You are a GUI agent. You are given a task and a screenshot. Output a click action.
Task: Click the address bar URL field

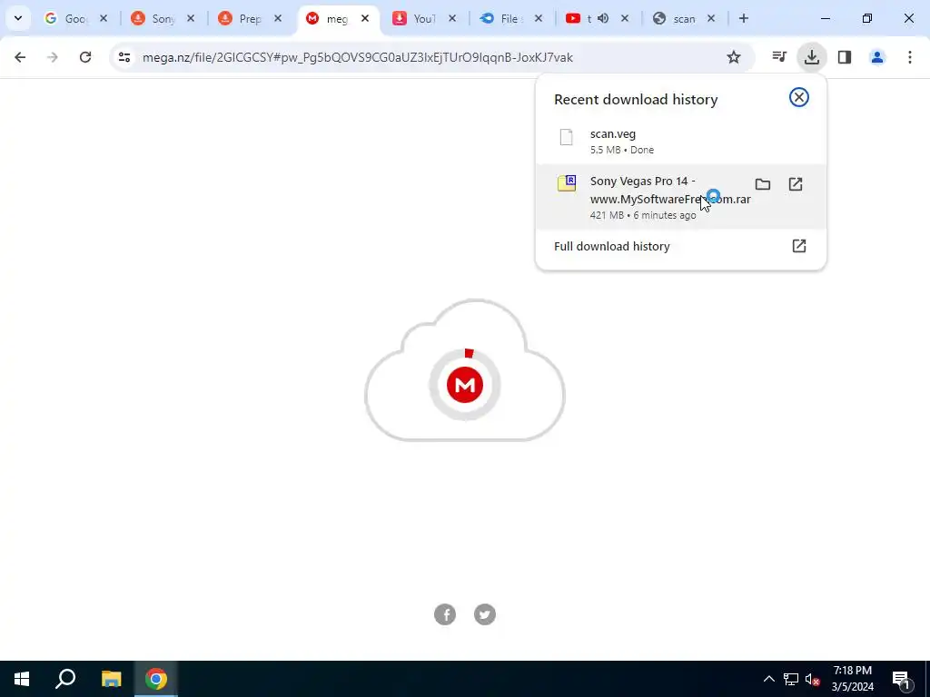[431, 57]
